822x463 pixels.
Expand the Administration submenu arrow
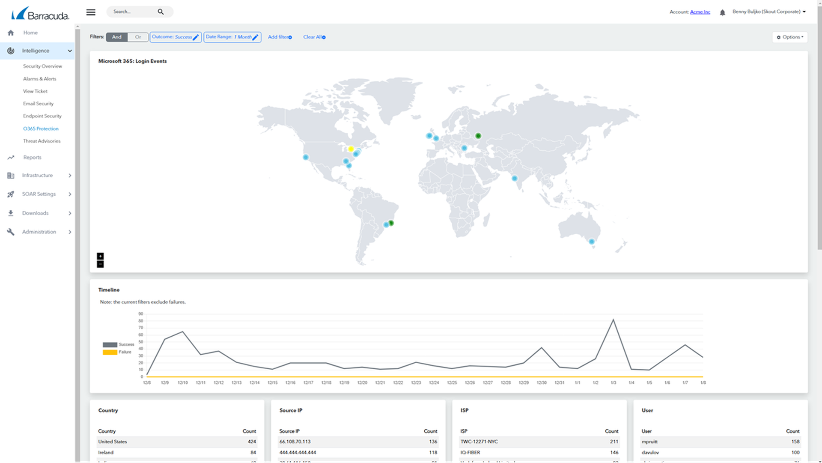pos(70,232)
